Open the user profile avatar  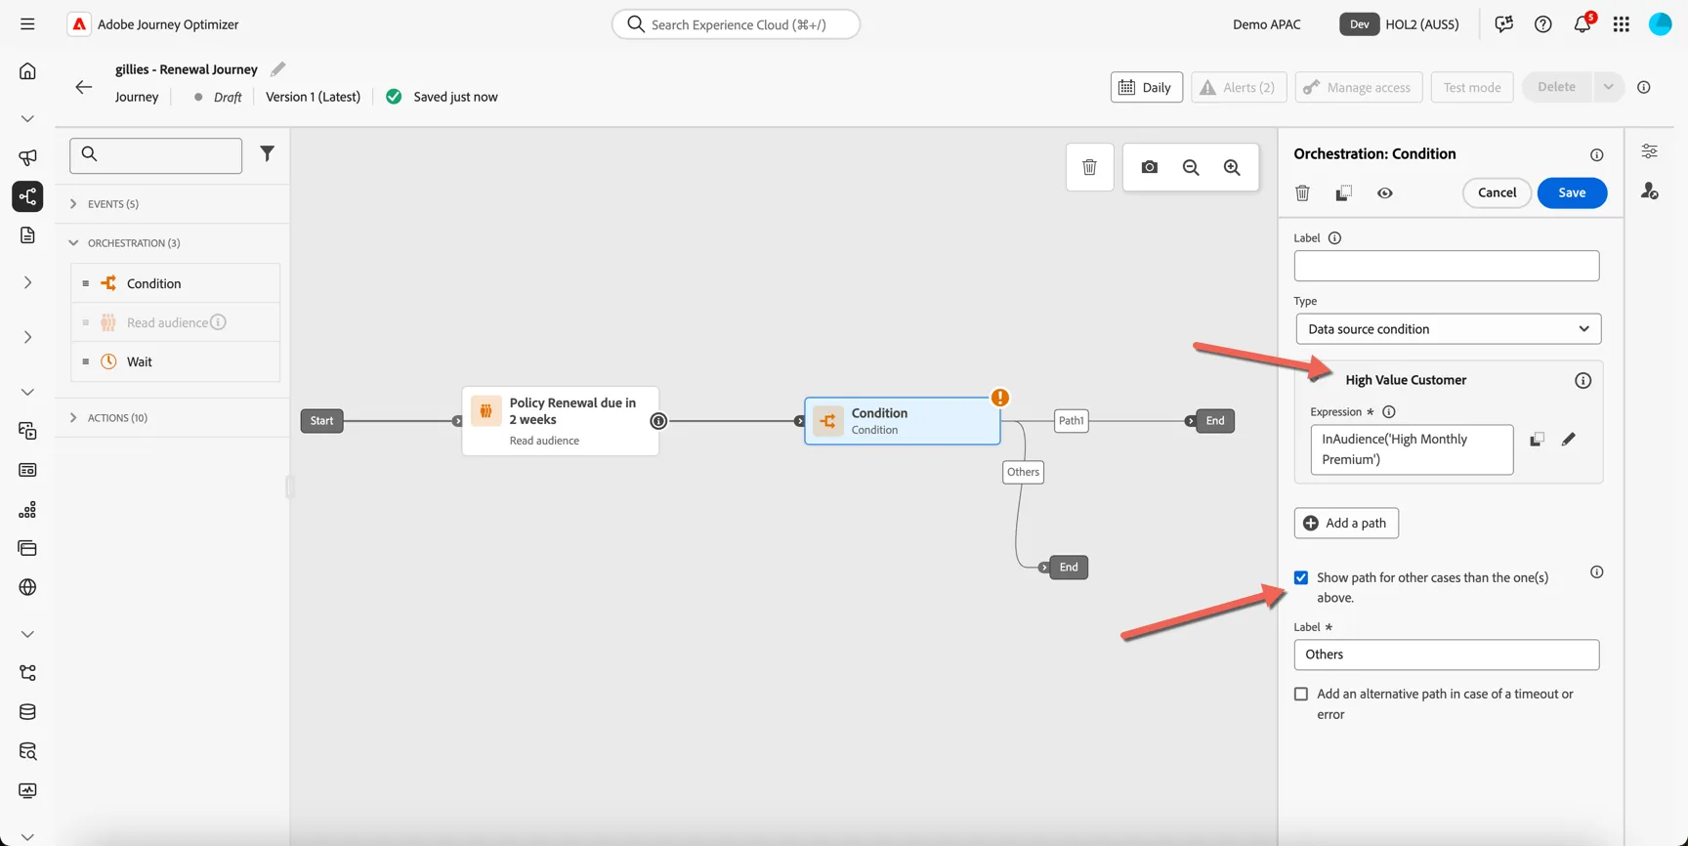[1661, 24]
